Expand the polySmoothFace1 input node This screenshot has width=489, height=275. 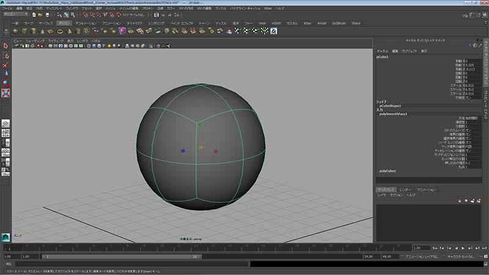tap(393, 114)
